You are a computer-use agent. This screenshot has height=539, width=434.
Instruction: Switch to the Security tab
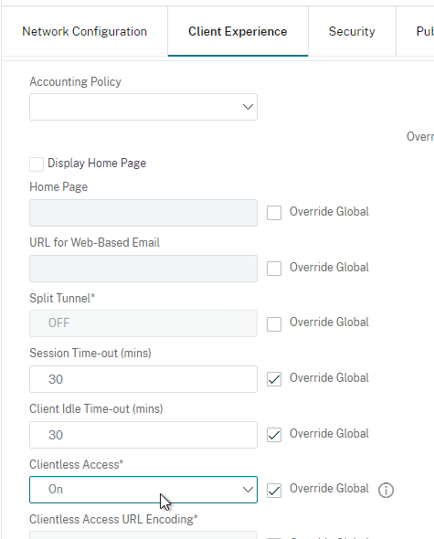(x=352, y=31)
